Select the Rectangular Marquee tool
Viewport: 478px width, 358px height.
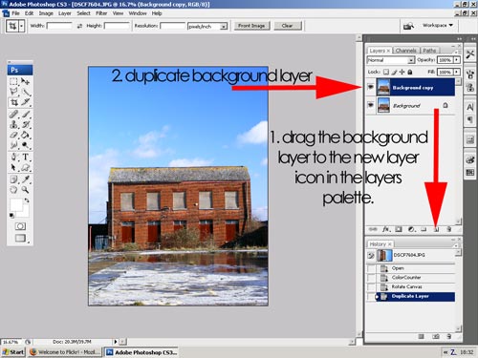13,81
